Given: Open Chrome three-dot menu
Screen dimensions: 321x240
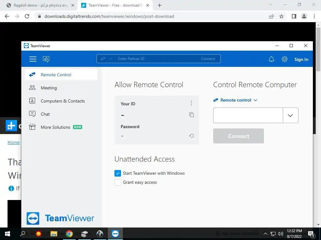Looking at the screenshot, I should pos(314,16).
